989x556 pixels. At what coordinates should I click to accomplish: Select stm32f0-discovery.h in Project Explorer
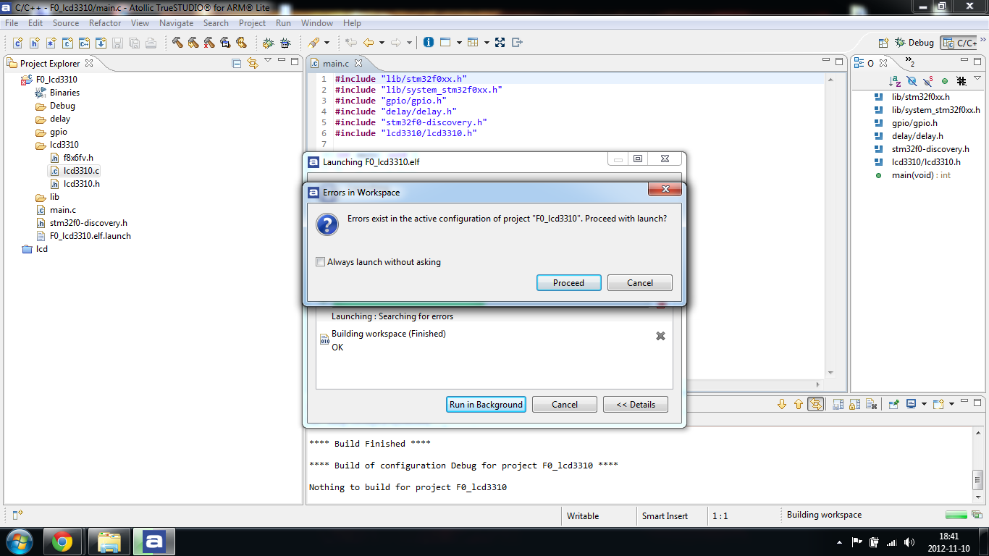82,223
